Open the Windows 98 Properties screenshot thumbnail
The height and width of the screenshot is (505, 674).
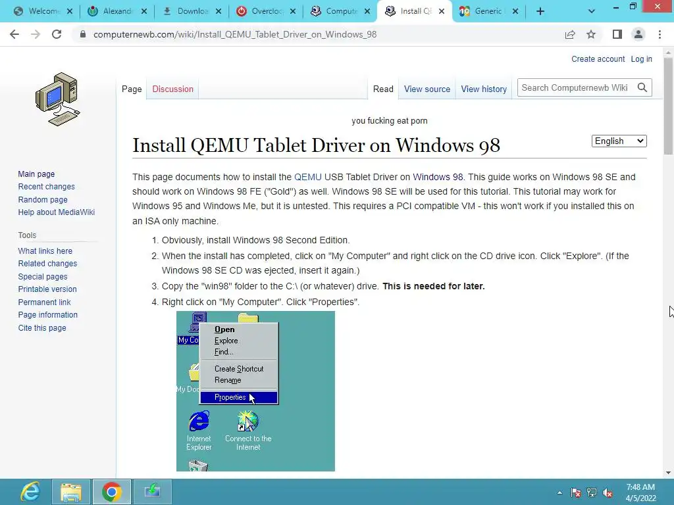coord(255,391)
